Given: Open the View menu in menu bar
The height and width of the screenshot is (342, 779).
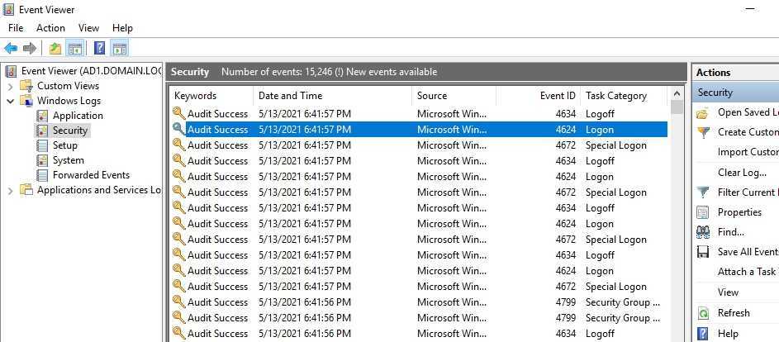Looking at the screenshot, I should point(88,28).
